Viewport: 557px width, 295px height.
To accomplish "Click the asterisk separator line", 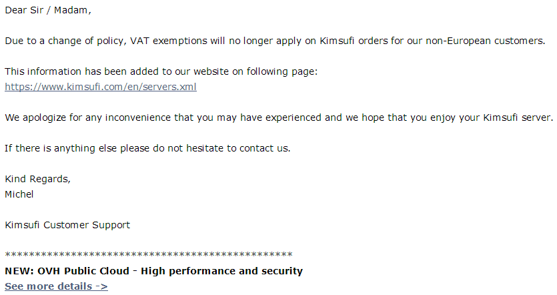I will pos(149,255).
